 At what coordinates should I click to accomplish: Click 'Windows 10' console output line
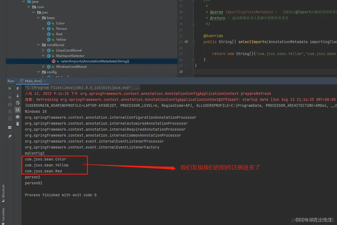(x=36, y=111)
